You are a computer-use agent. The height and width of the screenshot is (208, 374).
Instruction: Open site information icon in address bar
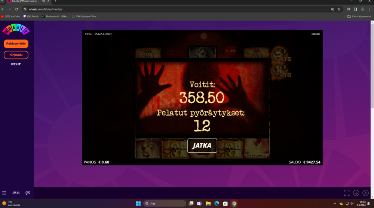(x=25, y=9)
